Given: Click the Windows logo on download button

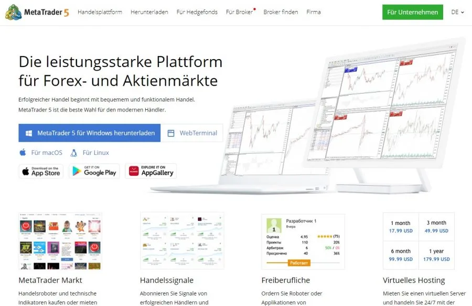Looking at the screenshot, I should (x=28, y=133).
